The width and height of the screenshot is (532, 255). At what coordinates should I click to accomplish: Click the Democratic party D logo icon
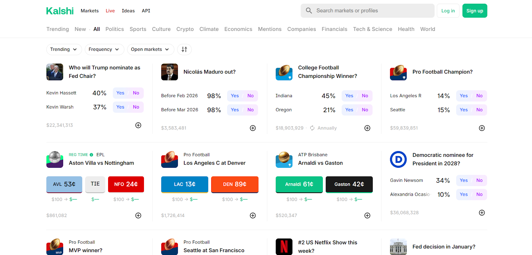398,159
